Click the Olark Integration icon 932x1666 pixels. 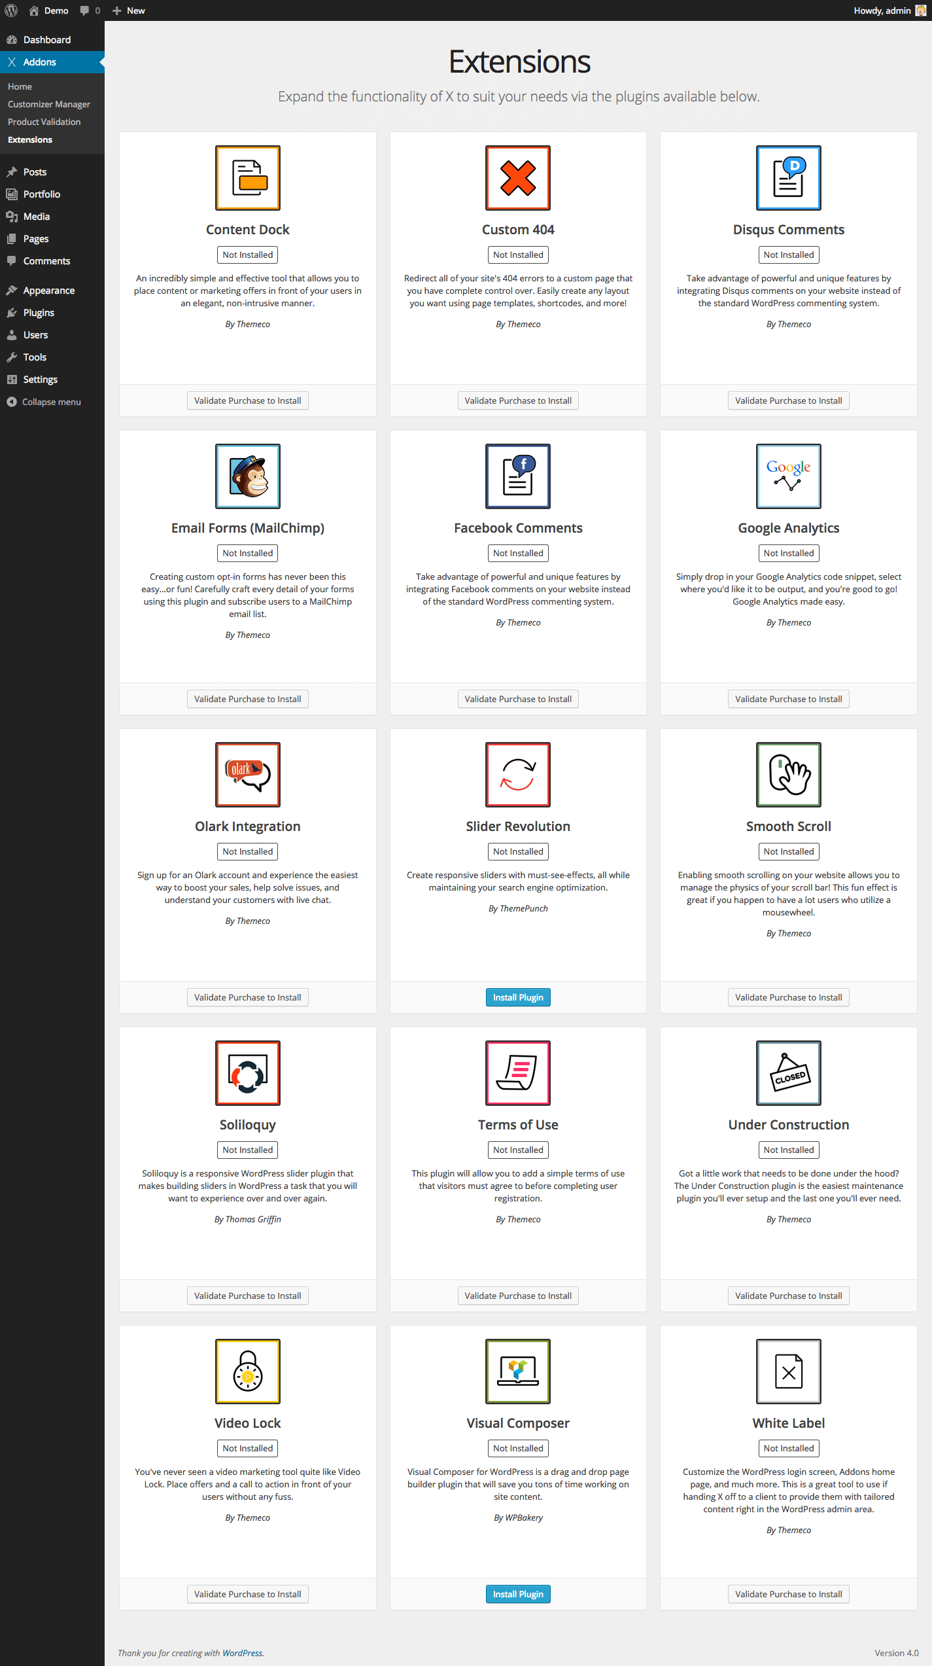pyautogui.click(x=247, y=775)
